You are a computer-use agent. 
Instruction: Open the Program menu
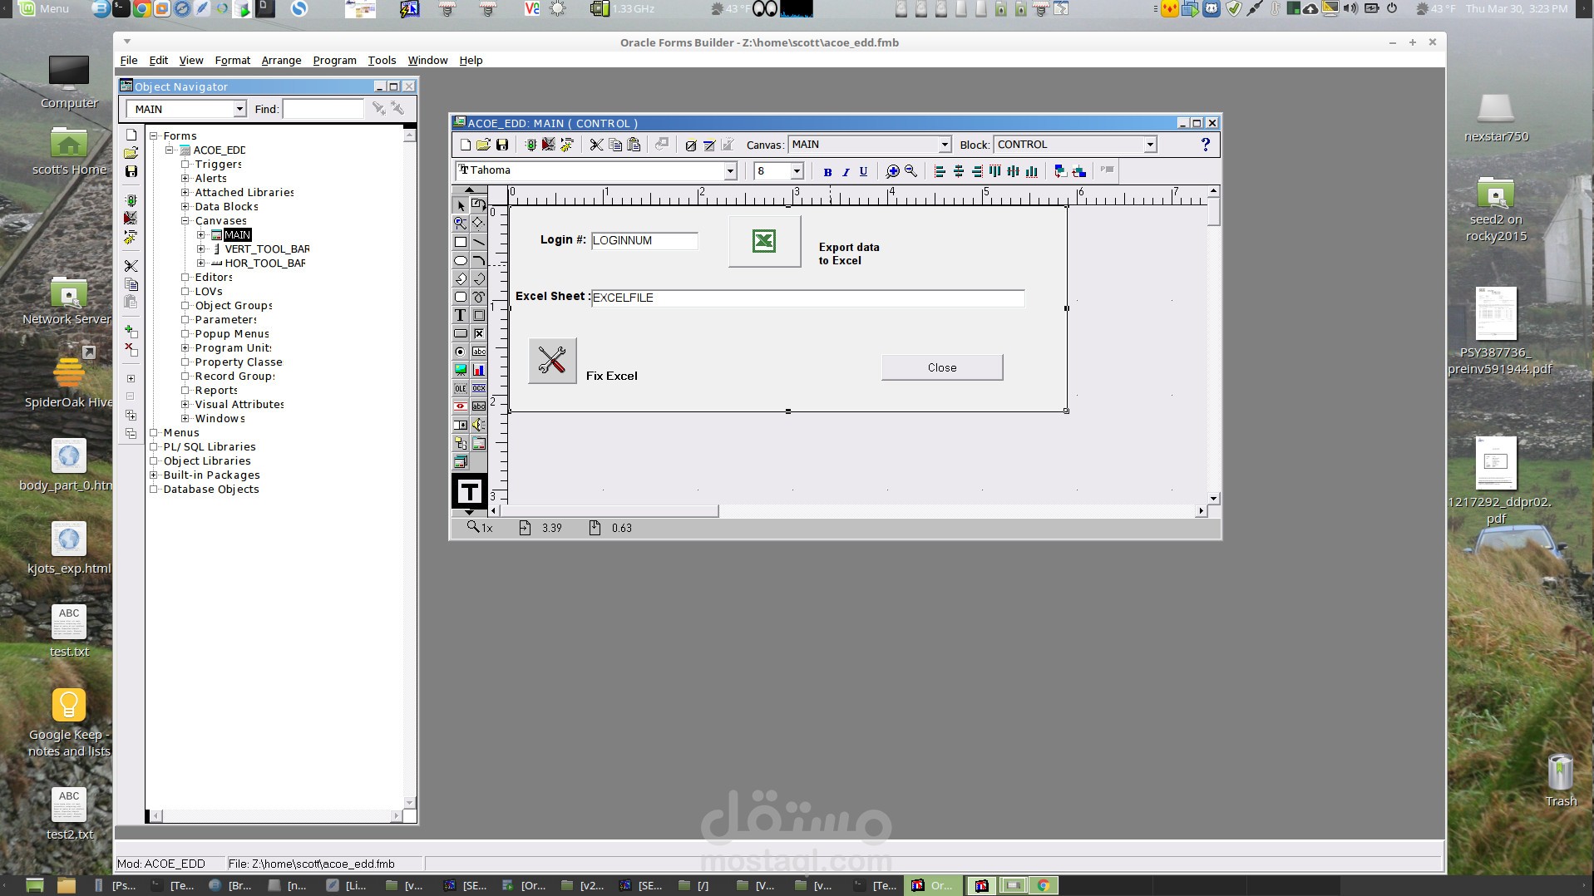pos(334,61)
